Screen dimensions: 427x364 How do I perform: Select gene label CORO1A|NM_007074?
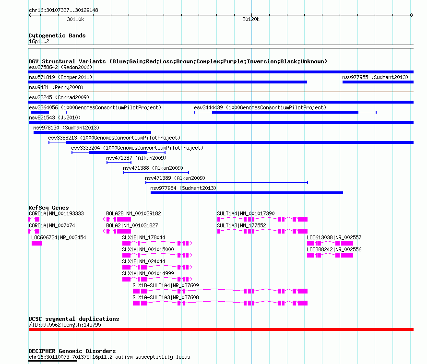click(x=52, y=226)
